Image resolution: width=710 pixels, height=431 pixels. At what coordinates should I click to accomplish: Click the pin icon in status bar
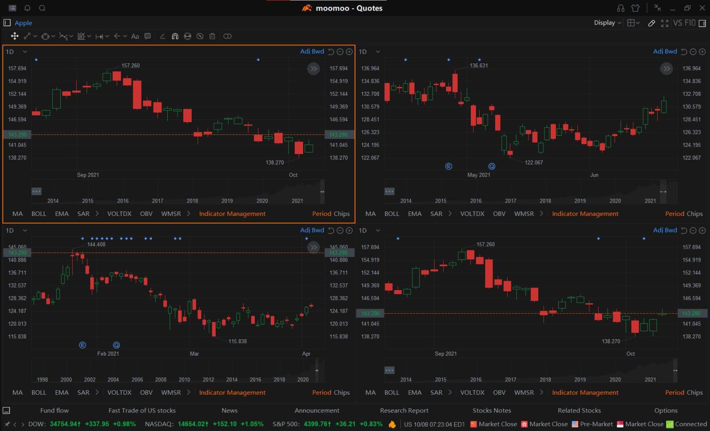[x=7, y=424]
